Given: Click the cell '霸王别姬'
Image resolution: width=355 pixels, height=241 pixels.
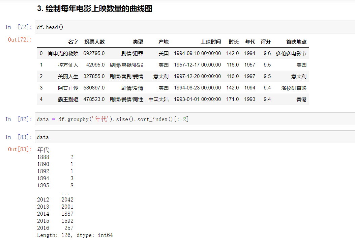Looking at the screenshot, I should (68, 99).
